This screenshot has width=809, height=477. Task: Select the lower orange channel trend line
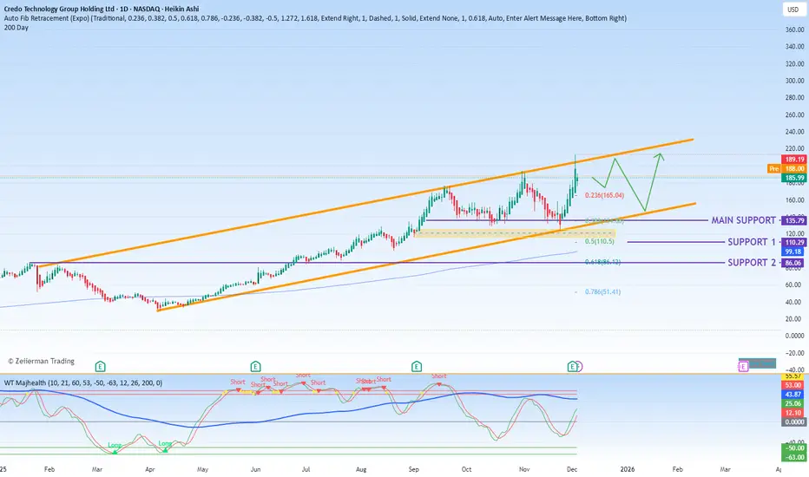(426, 258)
